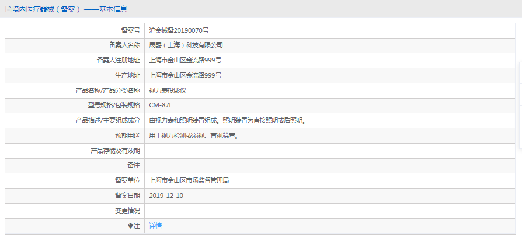Viewport: 522px width, 237px height.
Task: Click the bulb icon next to 注
Action: tap(130, 226)
